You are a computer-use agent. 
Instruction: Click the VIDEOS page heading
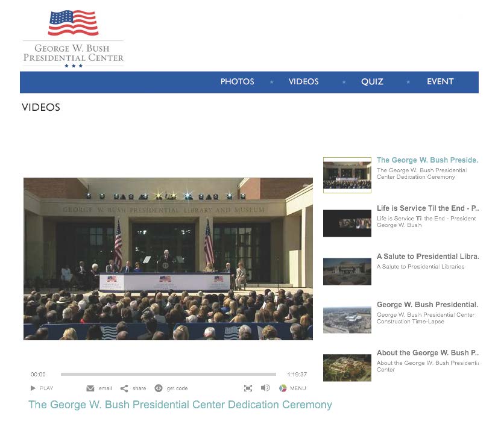[41, 107]
